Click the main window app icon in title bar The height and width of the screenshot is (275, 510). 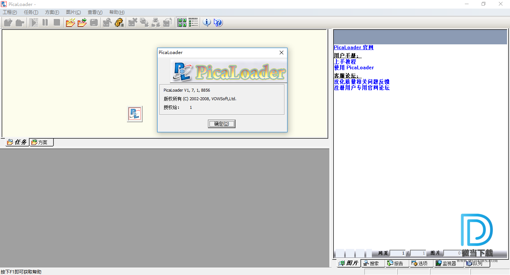(4, 4)
